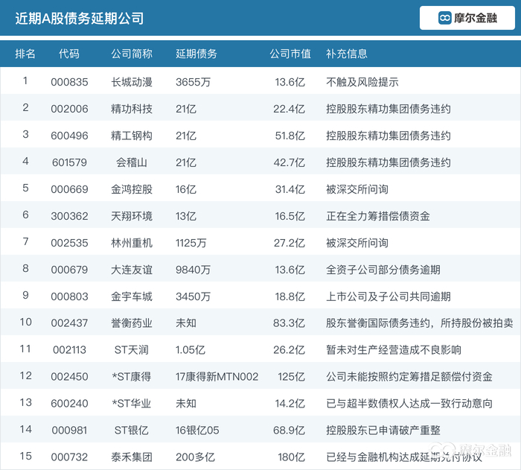The image size is (521, 470).
Task: Click bond name 16银亿05
Action: click(197, 431)
